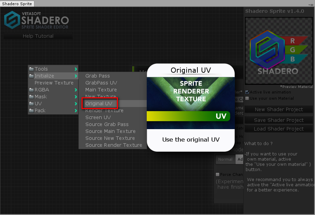
Task: Enable Use your own Material checkbox
Action: click(x=247, y=98)
